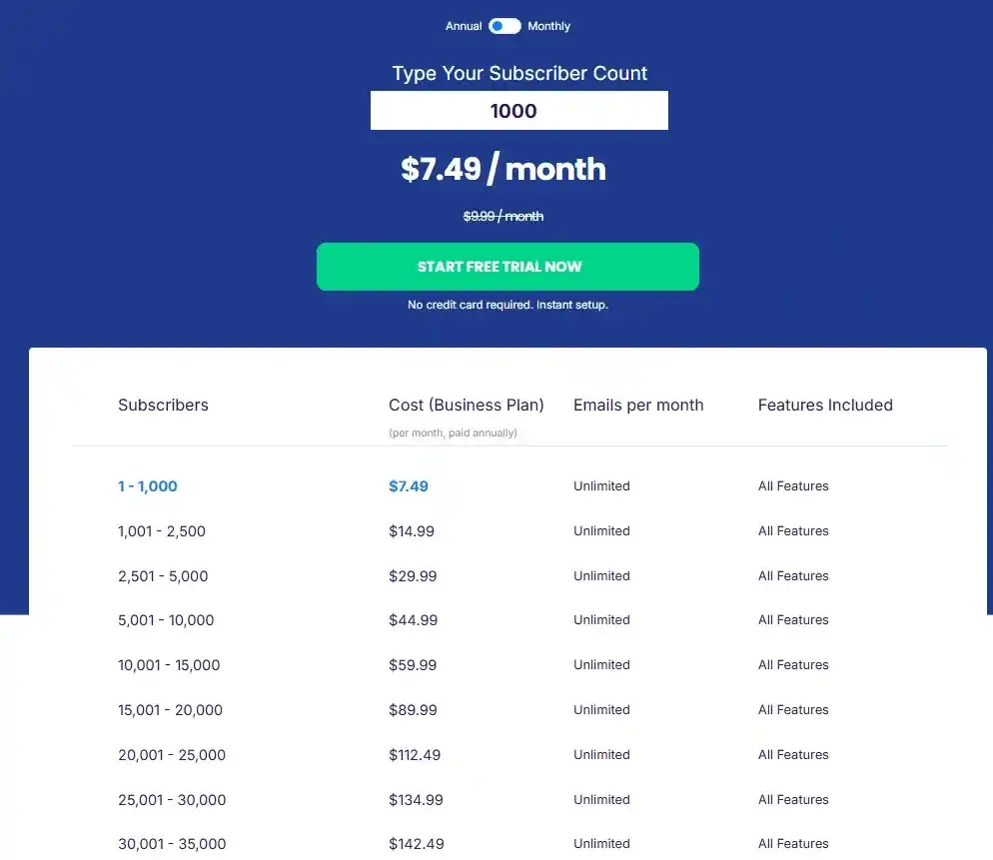Click the Features Included column header

(825, 405)
